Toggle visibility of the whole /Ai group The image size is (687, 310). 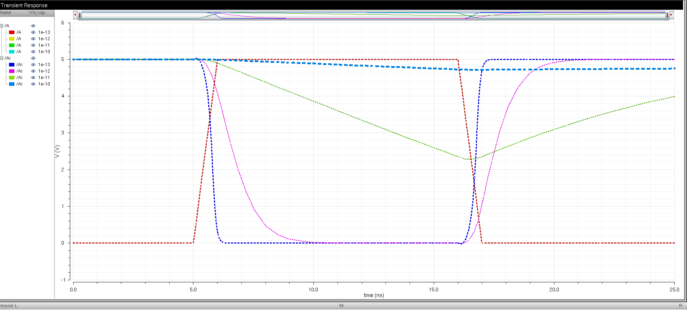pos(33,58)
